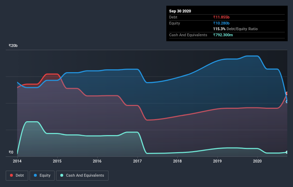Select the 2016 axis label
This screenshot has height=187, width=293.
coord(97,161)
